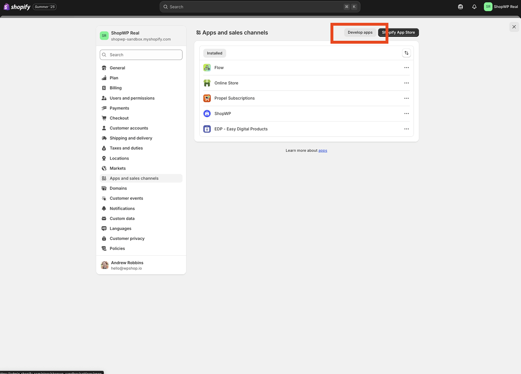The width and height of the screenshot is (521, 374).
Task: Focus the settings sidebar Search box
Action: click(141, 55)
